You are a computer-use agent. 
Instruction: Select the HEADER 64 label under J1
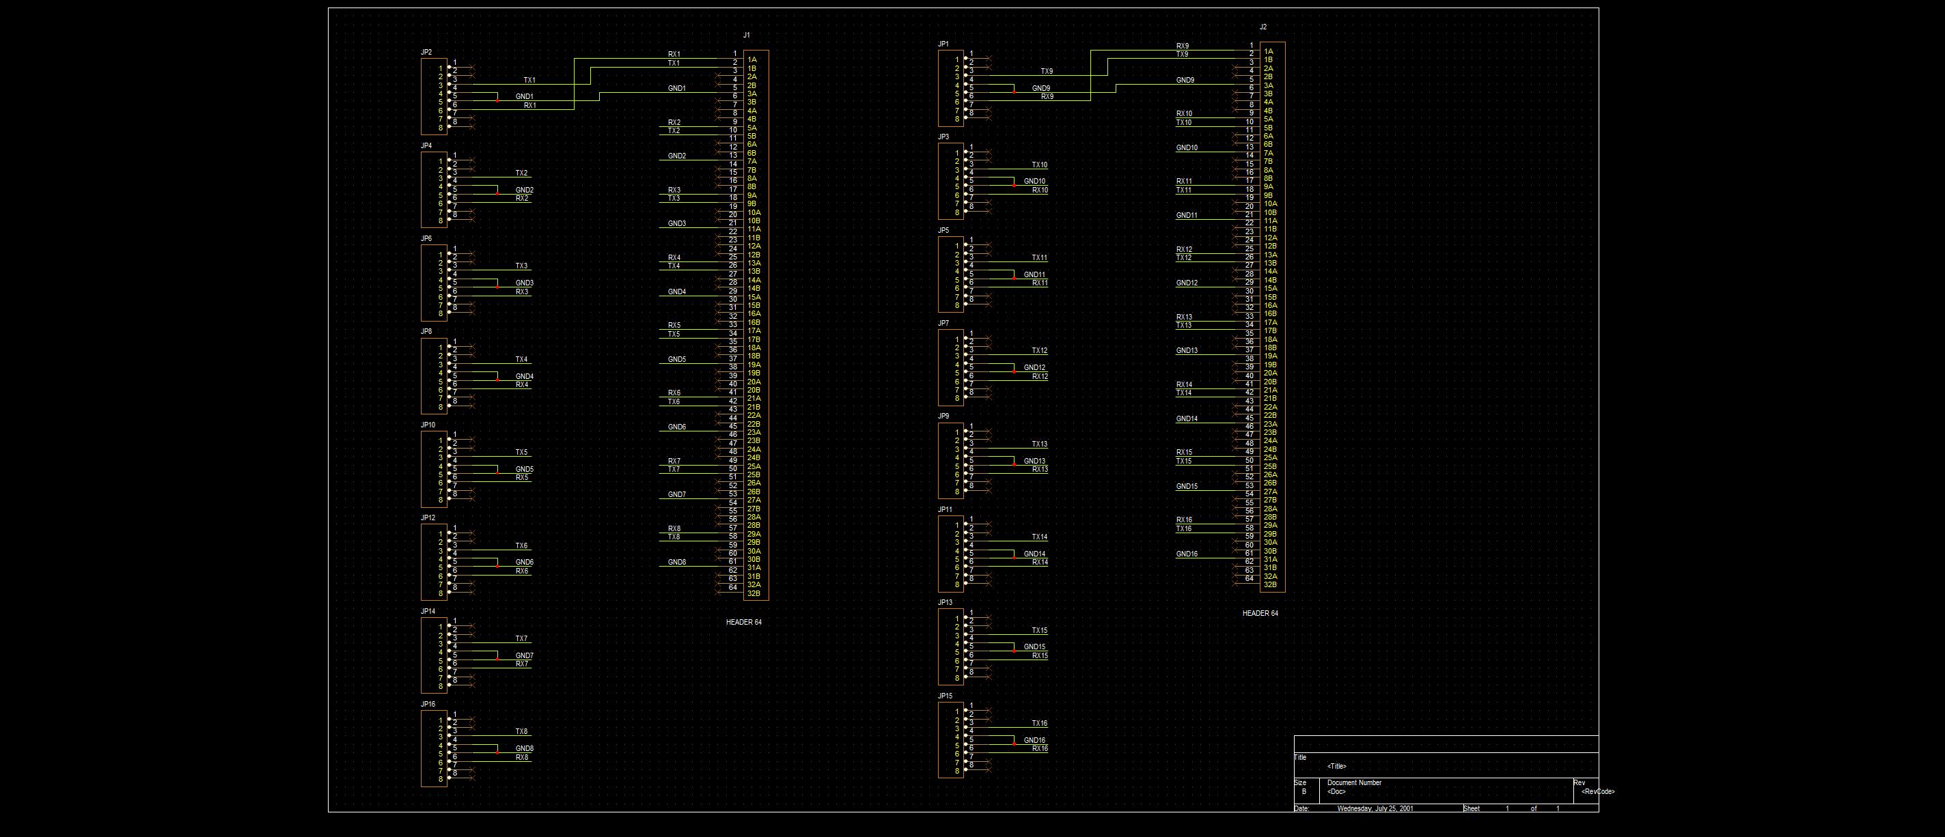(744, 623)
